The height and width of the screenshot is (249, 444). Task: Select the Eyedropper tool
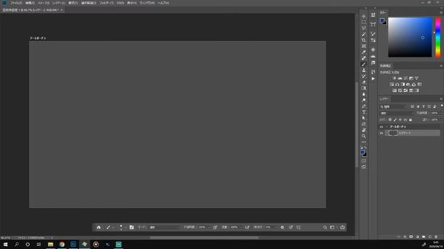pos(364,53)
